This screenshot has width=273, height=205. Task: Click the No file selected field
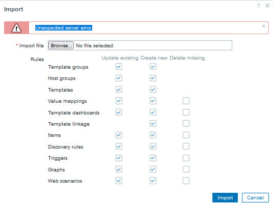point(140,45)
